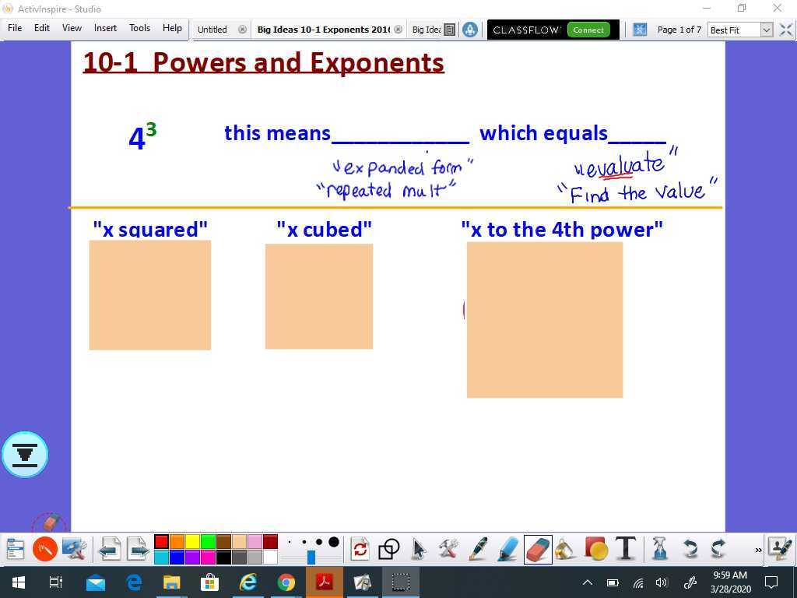Expand hidden toolbar items via double chevron
The width and height of the screenshot is (797, 598).
pos(757,551)
